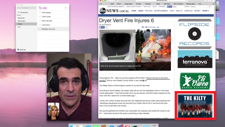
Task: Select Reminders list in sidebar
Action: point(22,21)
